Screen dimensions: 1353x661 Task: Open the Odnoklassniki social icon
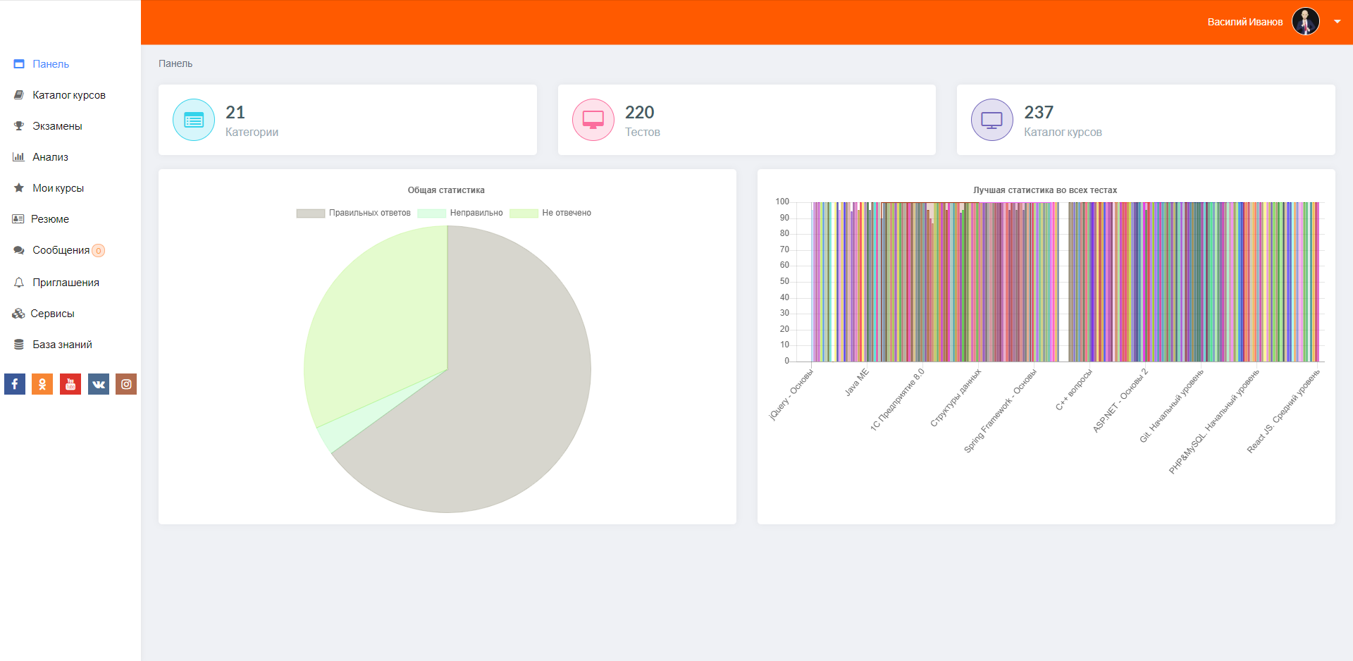[42, 384]
